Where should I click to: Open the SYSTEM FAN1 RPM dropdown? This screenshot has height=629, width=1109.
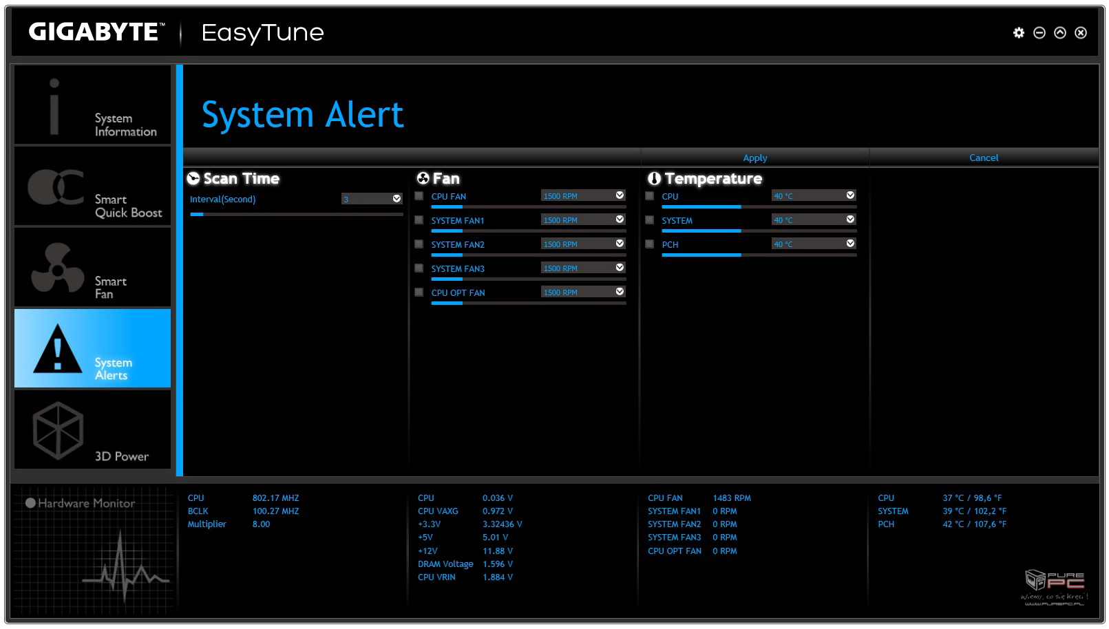(x=583, y=220)
